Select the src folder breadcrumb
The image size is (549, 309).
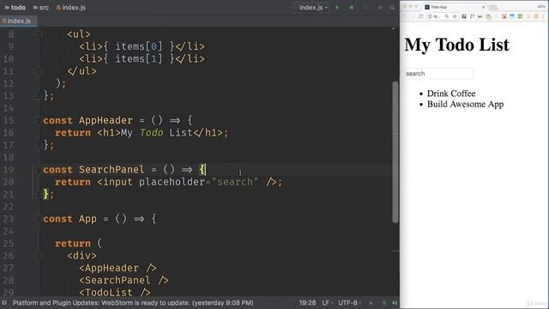(x=41, y=8)
